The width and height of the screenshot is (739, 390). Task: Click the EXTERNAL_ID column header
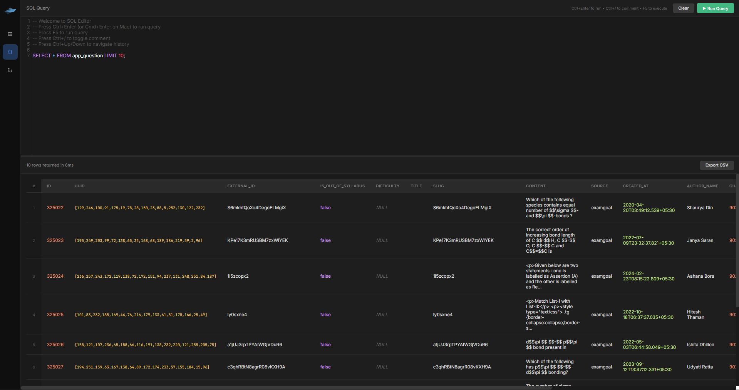(241, 186)
